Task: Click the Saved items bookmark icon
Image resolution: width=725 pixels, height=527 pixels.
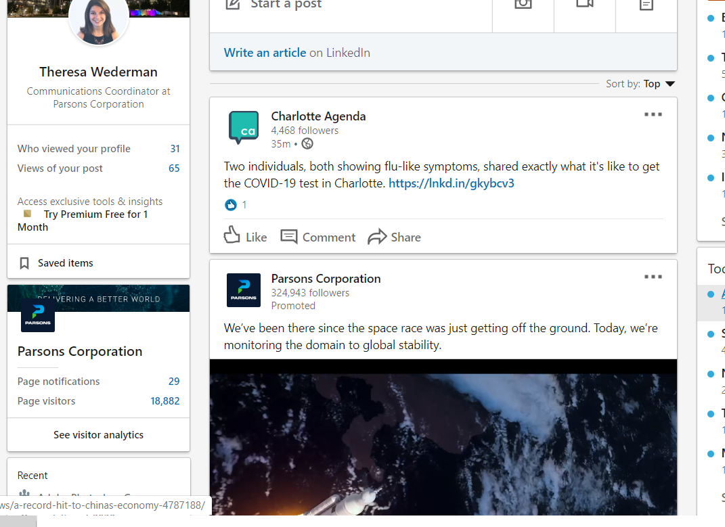Action: point(24,263)
